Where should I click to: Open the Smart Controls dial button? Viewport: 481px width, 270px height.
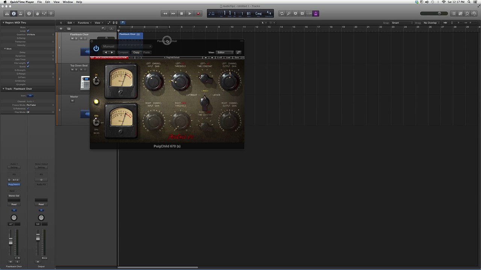click(37, 13)
